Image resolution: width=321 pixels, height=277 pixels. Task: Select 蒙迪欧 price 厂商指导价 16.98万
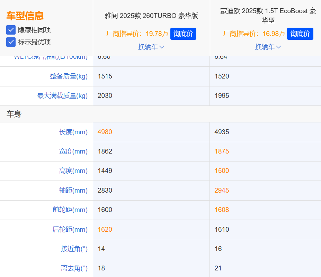254,34
